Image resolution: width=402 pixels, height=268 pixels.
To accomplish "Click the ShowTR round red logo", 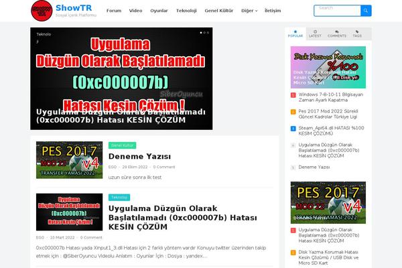I will click(x=42, y=11).
